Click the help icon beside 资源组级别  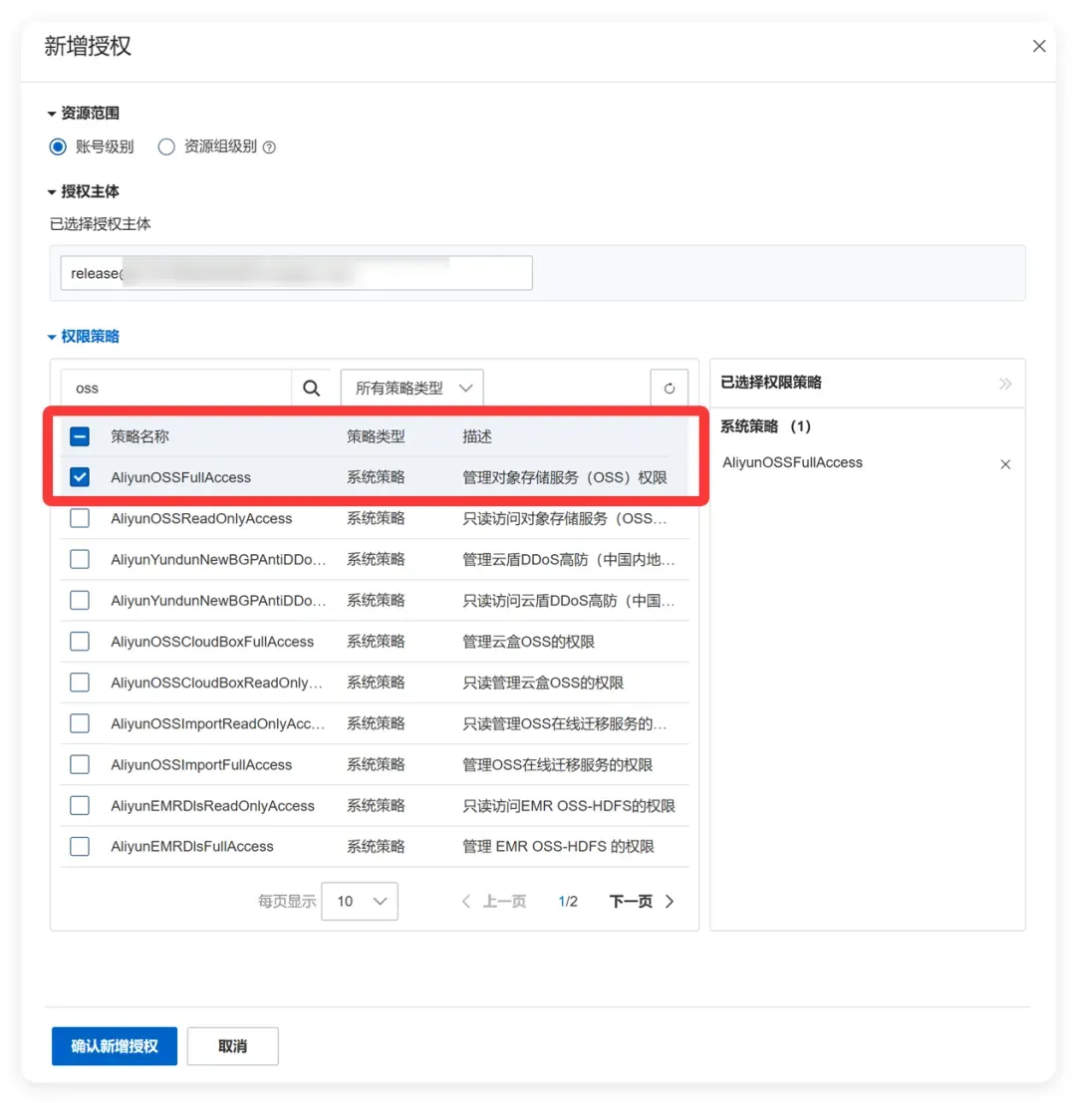coord(269,147)
